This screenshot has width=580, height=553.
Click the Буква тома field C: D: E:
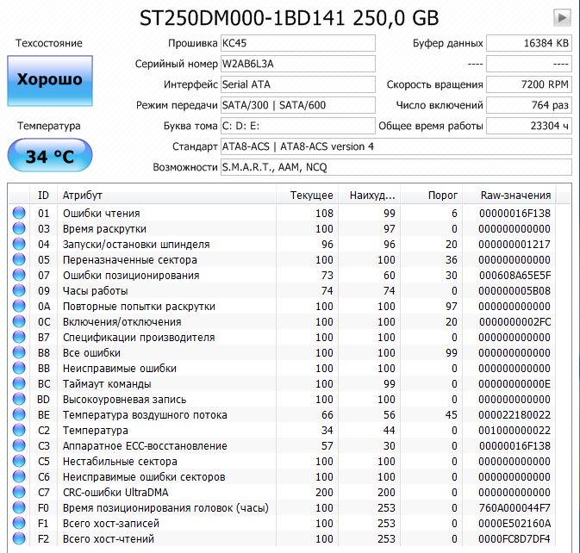[x=298, y=126]
